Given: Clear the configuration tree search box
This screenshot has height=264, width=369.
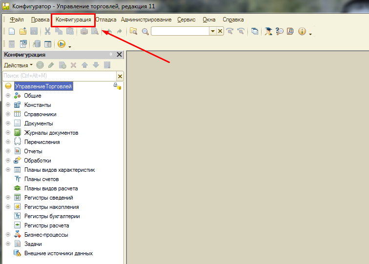Looking at the screenshot, I should click(120, 76).
